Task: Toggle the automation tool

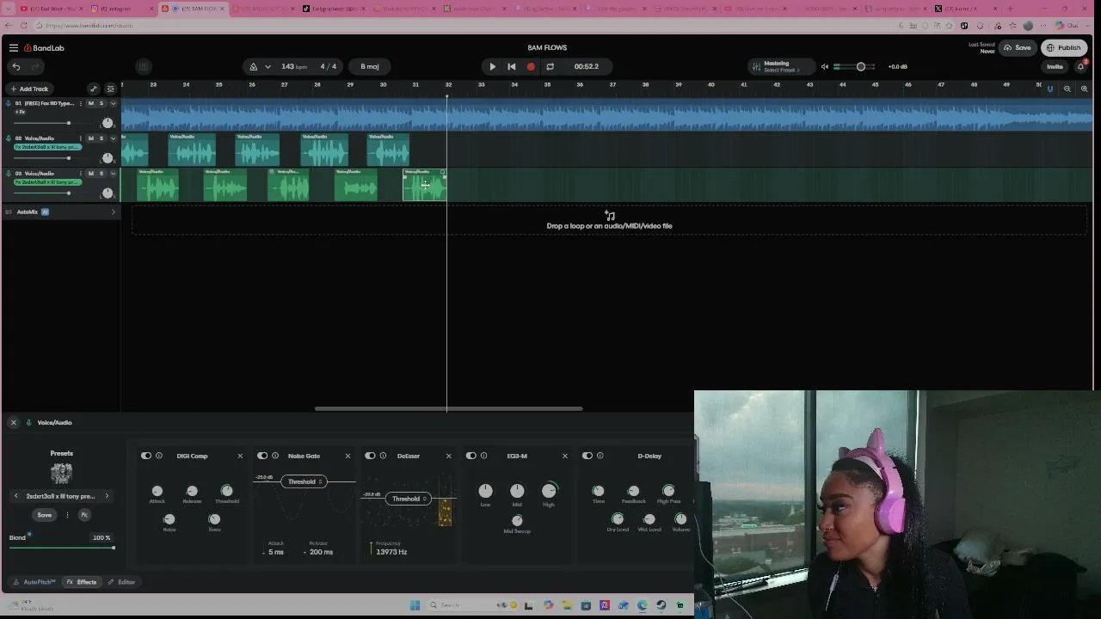Action: 94,89
